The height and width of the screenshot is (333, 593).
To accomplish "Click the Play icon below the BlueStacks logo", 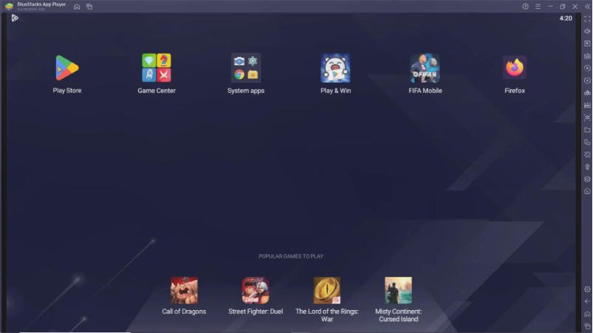I will pyautogui.click(x=15, y=18).
